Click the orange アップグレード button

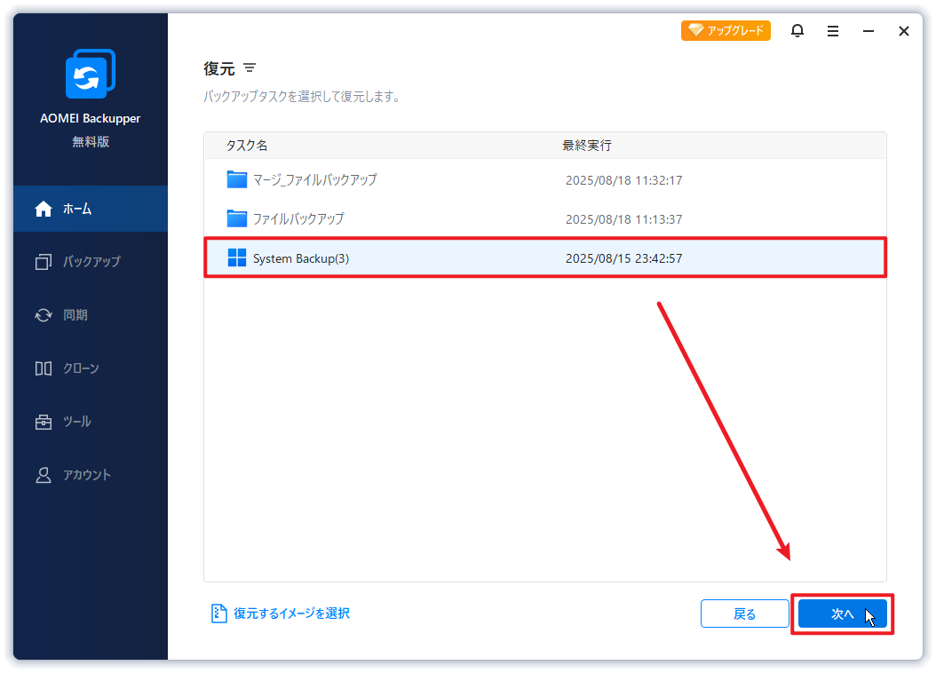tap(726, 31)
